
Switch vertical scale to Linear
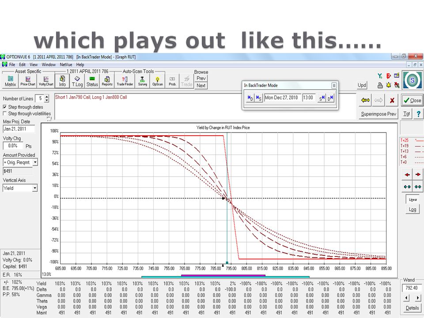coord(413,200)
